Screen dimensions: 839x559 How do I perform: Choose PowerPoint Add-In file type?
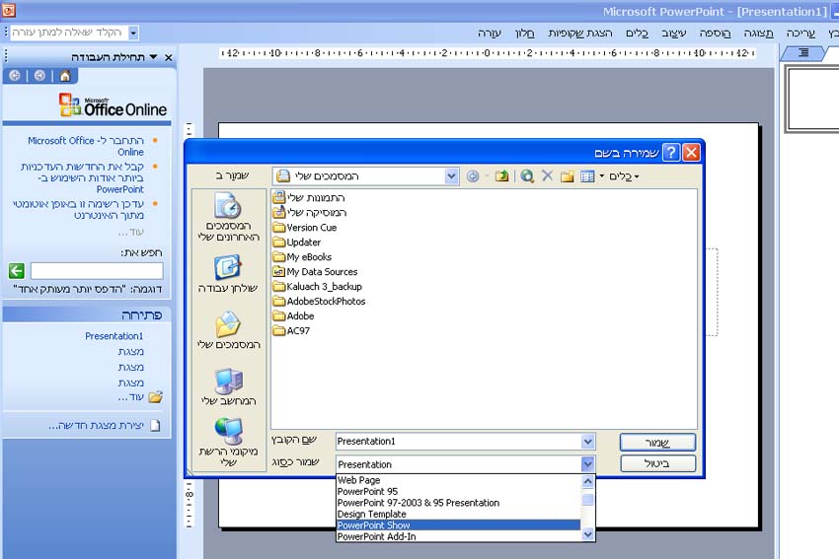coord(458,536)
